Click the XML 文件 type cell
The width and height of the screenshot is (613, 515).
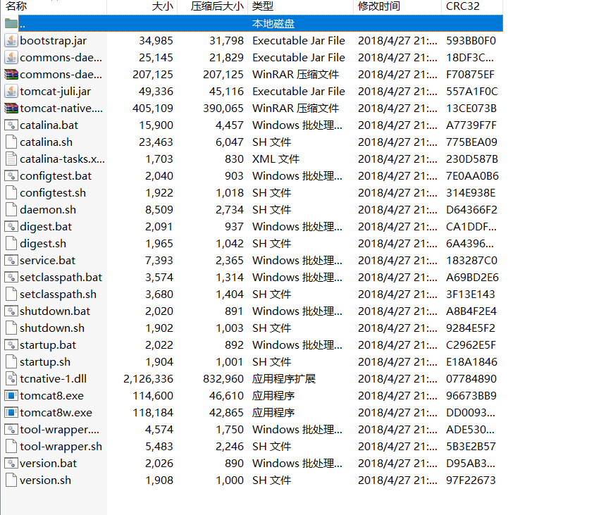(x=275, y=159)
